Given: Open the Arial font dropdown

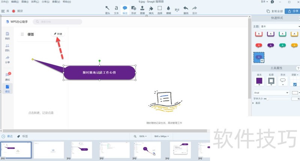Looking at the screenshot, I should pyautogui.click(x=271, y=93).
